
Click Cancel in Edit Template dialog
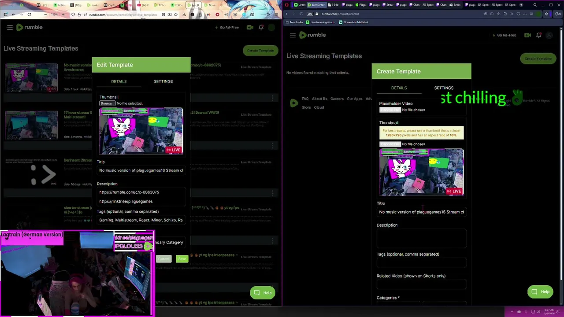coord(163,259)
